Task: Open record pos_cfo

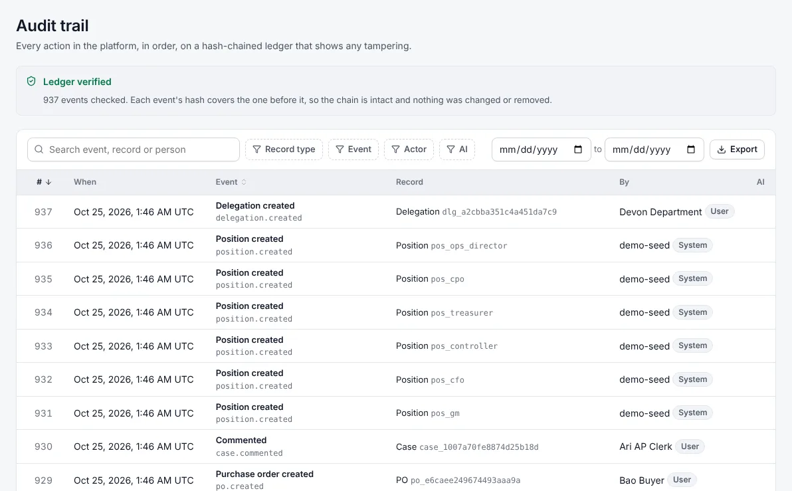Action: (x=447, y=380)
